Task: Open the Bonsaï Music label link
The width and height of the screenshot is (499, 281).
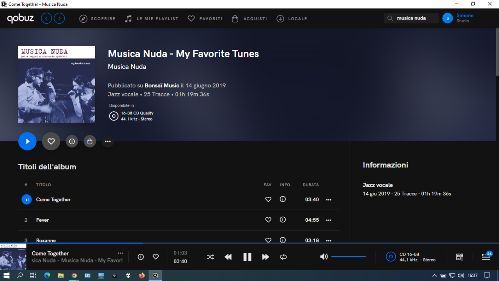Action: pos(162,85)
